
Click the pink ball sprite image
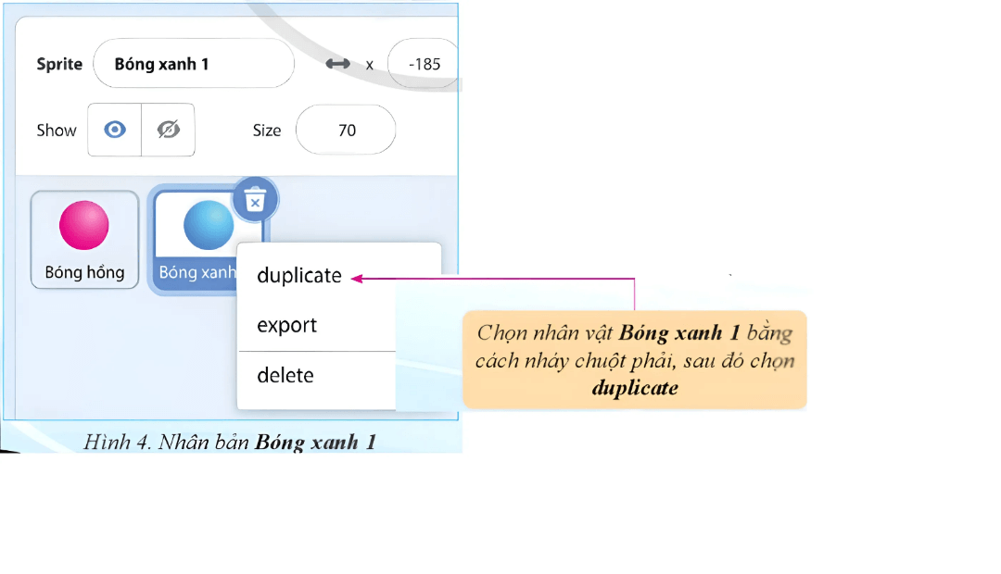click(x=84, y=226)
